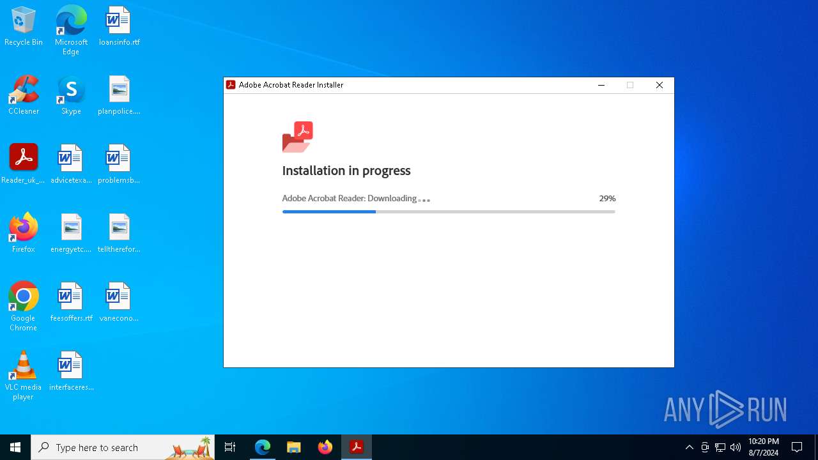The image size is (818, 460).
Task: Click the 'Installation in progress' heading
Action: click(346, 171)
